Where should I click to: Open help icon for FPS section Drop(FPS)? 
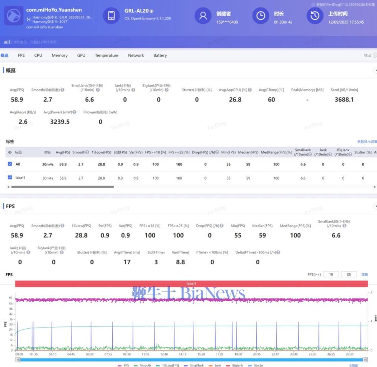pos(222,225)
